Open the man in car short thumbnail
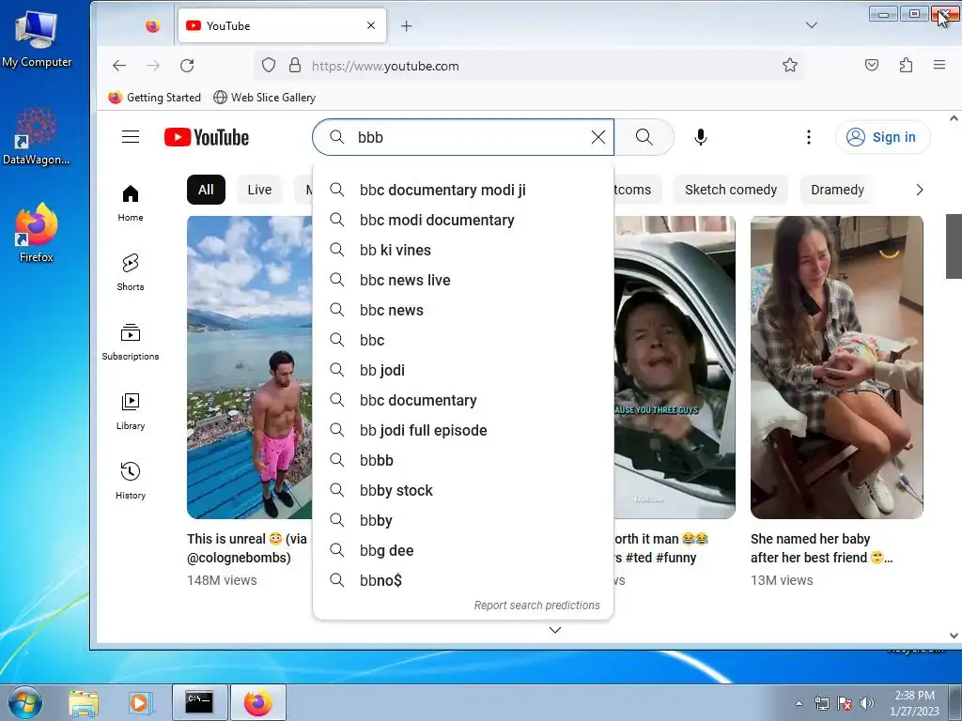Viewport: 962px width, 721px height. 675,367
